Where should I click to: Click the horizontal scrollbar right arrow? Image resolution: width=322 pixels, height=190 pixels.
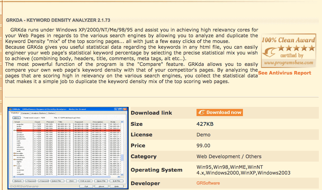click(119, 177)
